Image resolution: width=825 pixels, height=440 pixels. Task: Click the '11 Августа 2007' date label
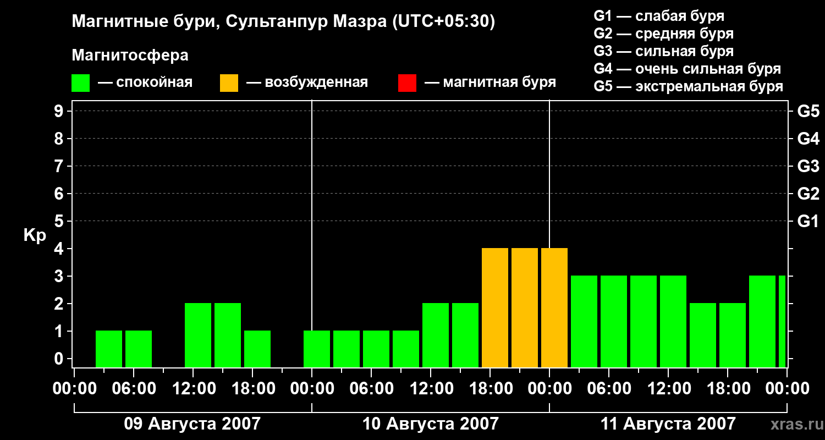(x=668, y=424)
